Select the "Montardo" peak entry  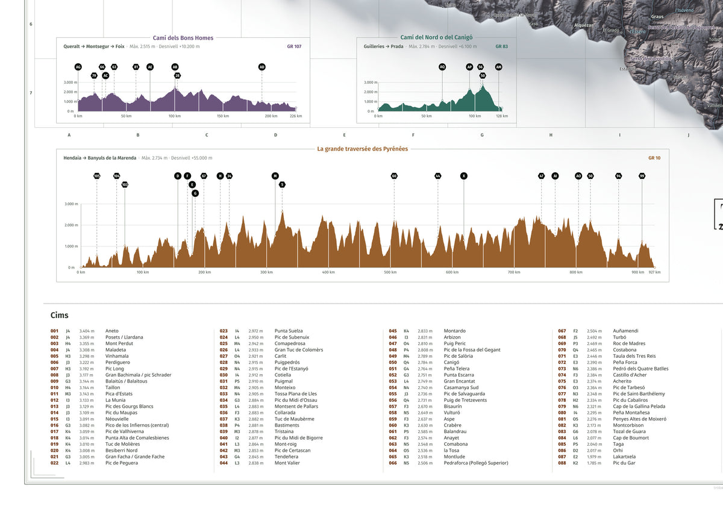click(x=454, y=331)
